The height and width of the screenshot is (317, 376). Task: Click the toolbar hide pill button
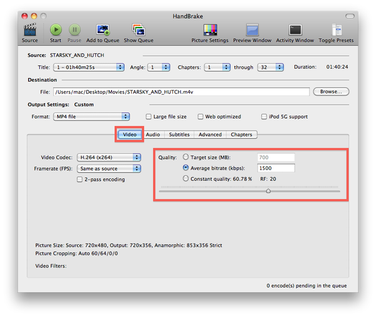click(x=350, y=16)
